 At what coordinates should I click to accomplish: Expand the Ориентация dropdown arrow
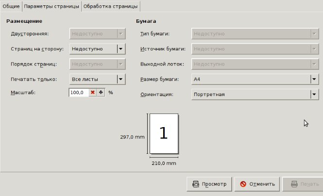(x=314, y=94)
